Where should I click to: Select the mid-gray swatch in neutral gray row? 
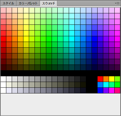[43, 79]
